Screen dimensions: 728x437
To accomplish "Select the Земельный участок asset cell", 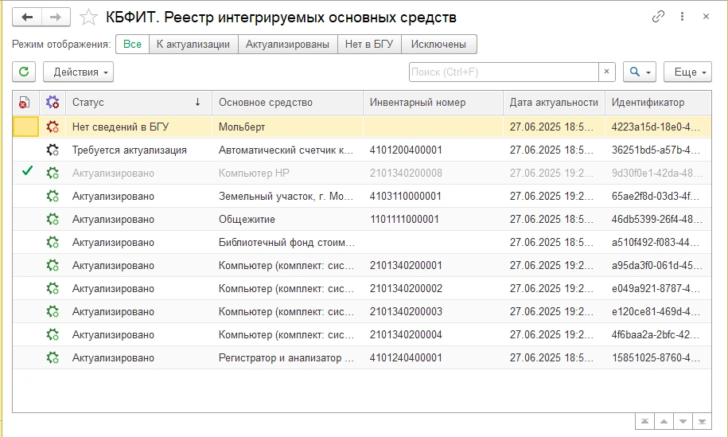I will click(287, 196).
